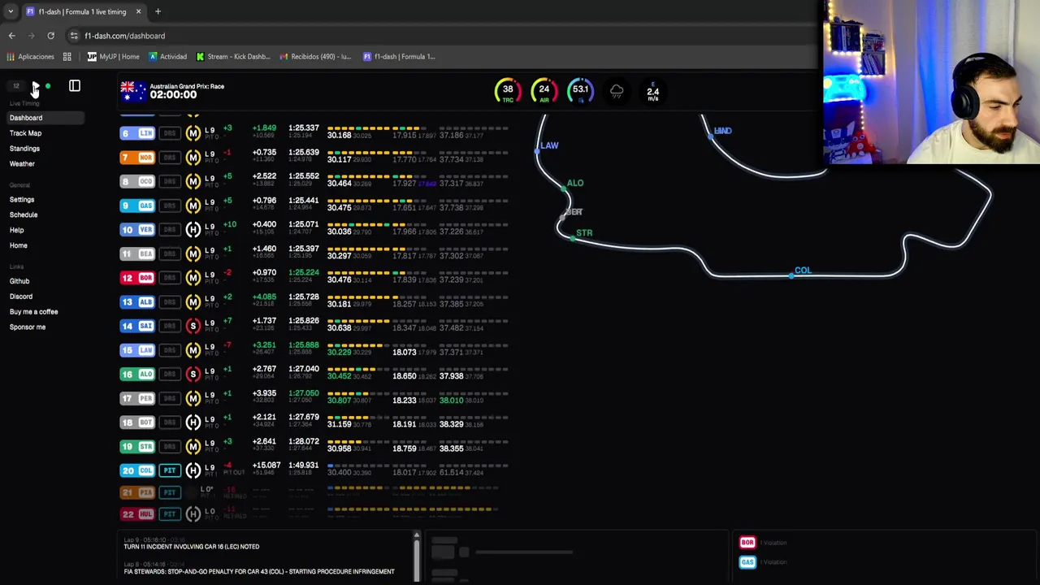Click the hard tyre icon for HUL
This screenshot has width=1040, height=585.
pos(193,513)
